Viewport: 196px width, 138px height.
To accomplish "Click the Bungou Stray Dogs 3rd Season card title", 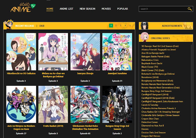I will point(117,128).
